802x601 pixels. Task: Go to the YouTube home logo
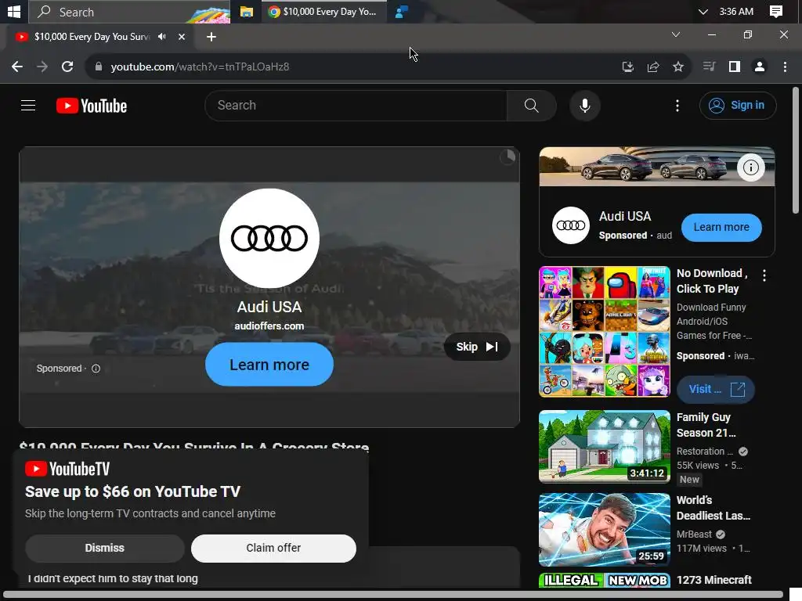92,106
